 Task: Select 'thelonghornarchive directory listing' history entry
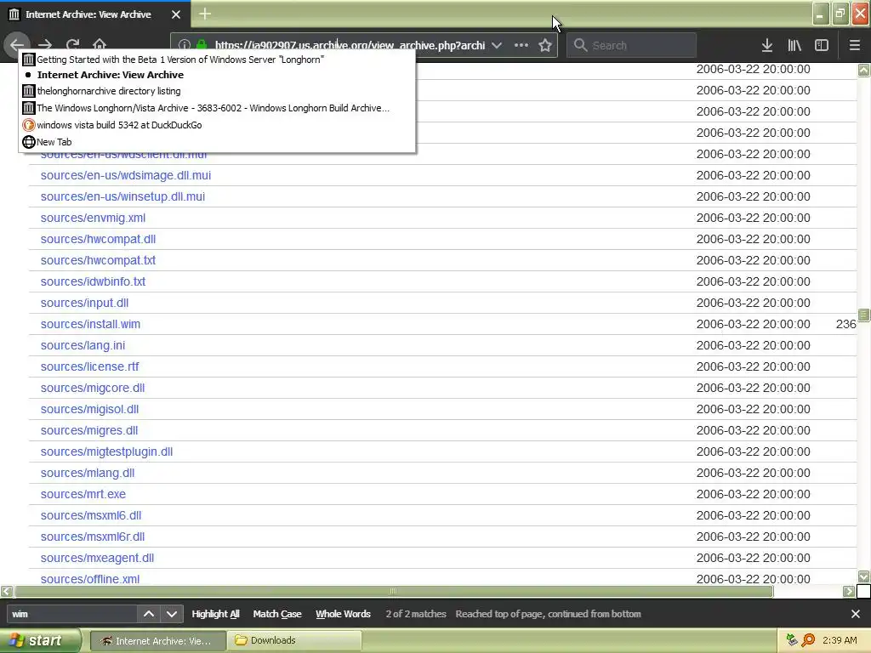(x=217, y=91)
